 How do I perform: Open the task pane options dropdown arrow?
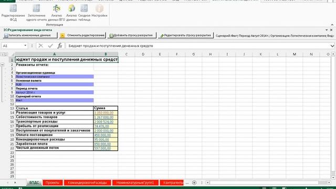(327, 30)
